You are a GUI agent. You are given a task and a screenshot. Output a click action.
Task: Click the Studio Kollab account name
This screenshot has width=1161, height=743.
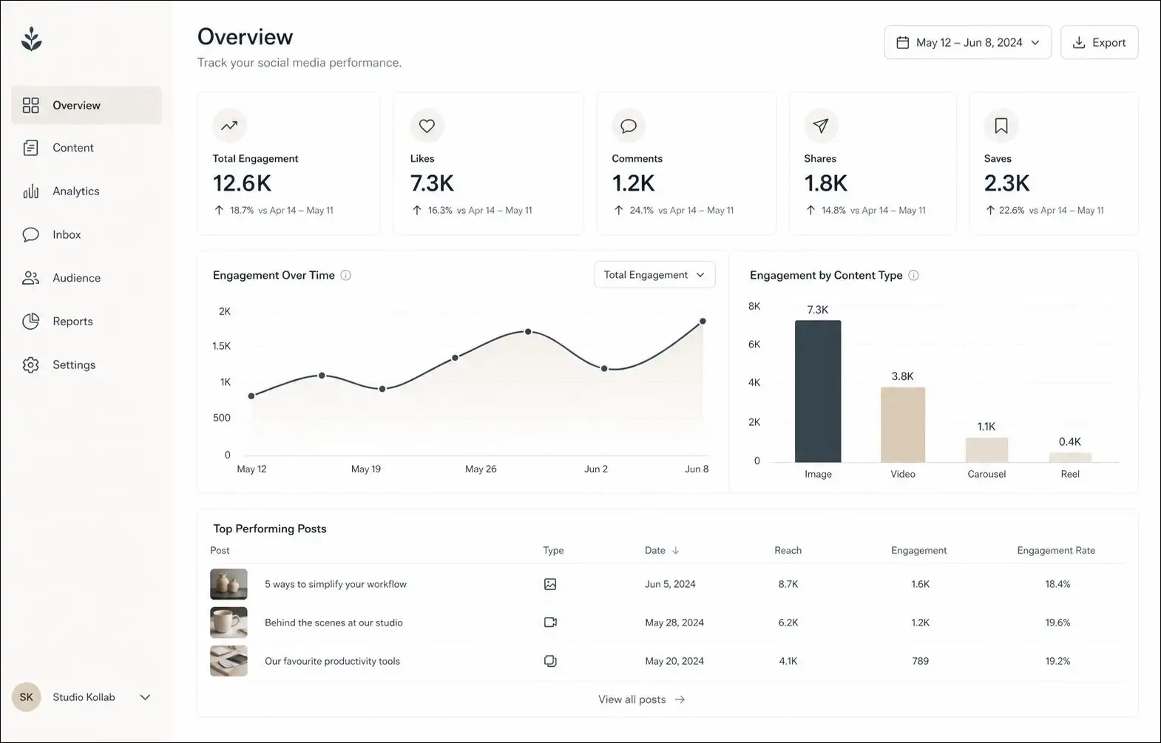[x=84, y=697]
